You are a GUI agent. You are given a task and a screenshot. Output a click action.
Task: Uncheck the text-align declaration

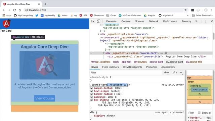[92, 91]
